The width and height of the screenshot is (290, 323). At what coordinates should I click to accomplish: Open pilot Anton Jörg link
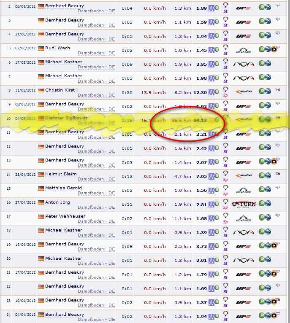click(x=57, y=202)
